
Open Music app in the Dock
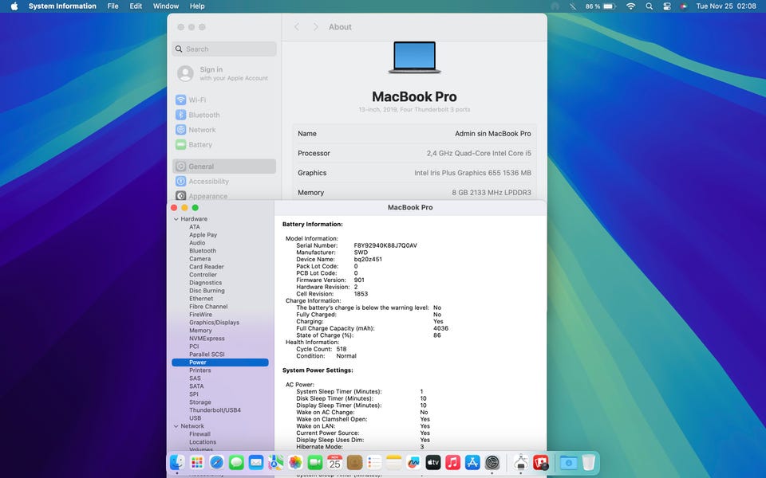(x=453, y=462)
